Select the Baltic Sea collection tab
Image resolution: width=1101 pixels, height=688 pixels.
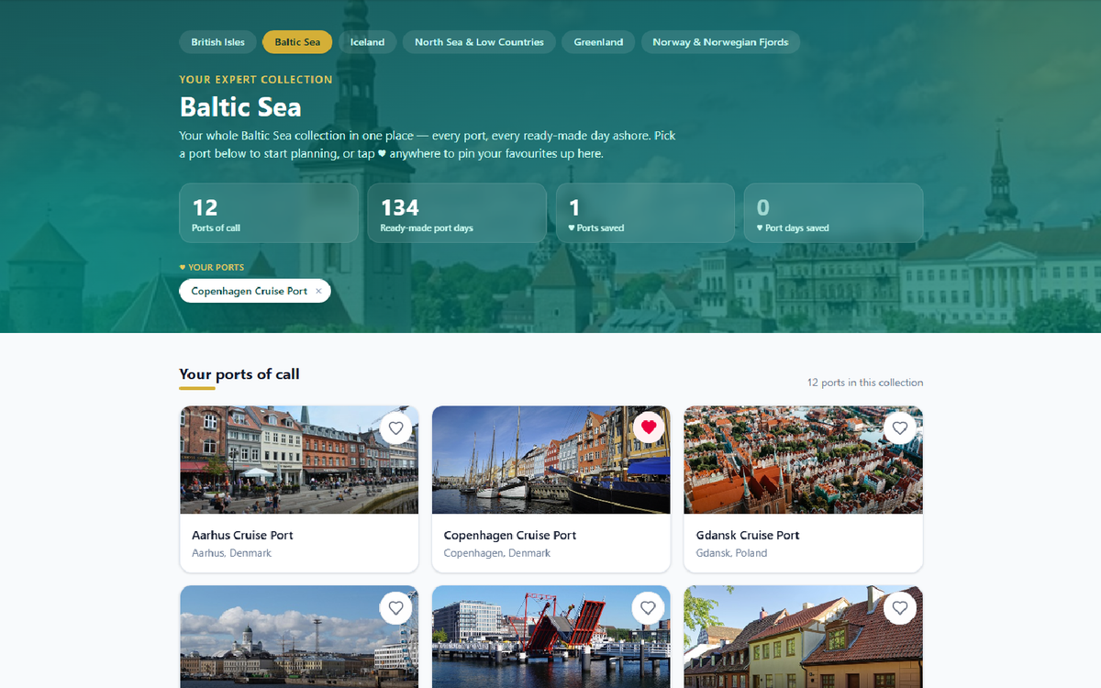297,42
